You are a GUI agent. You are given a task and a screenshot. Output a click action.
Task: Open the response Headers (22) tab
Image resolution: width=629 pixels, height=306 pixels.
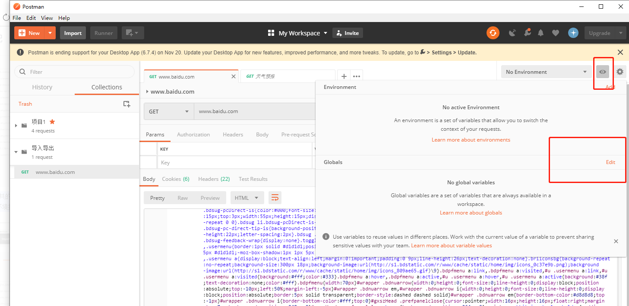[214, 179]
